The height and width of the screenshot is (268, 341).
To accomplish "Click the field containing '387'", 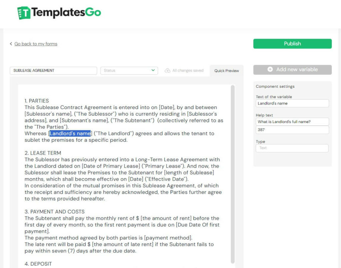I will coord(292,130).
